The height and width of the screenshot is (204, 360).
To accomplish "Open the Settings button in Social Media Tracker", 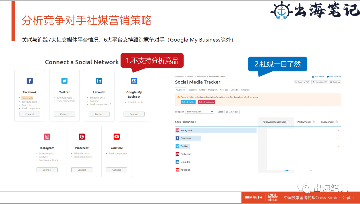I will [335, 82].
